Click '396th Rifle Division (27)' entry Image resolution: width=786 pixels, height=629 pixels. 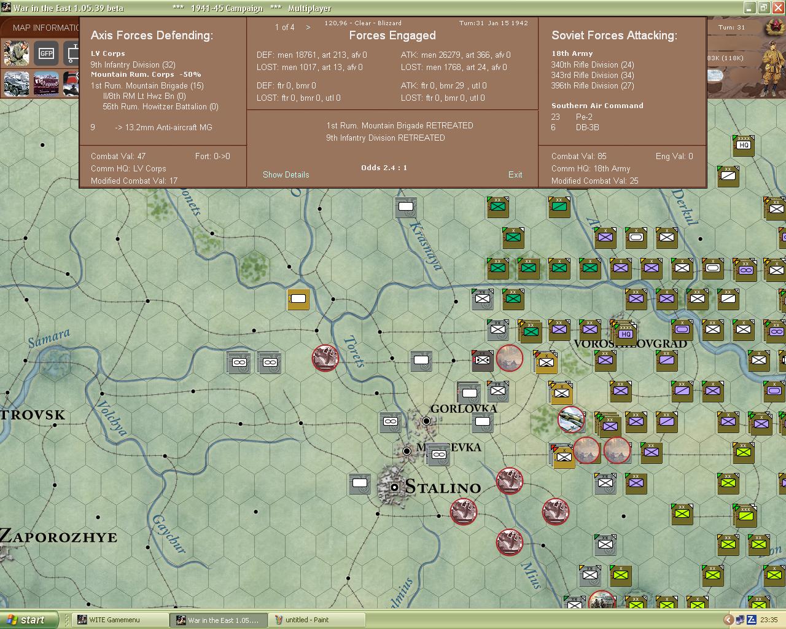pos(593,85)
